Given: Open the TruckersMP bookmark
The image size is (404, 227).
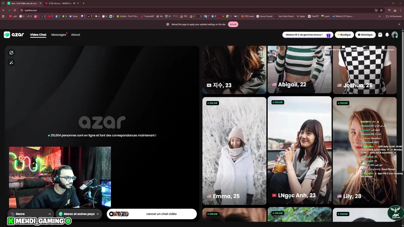Looking at the screenshot, I should pyautogui.click(x=147, y=16).
